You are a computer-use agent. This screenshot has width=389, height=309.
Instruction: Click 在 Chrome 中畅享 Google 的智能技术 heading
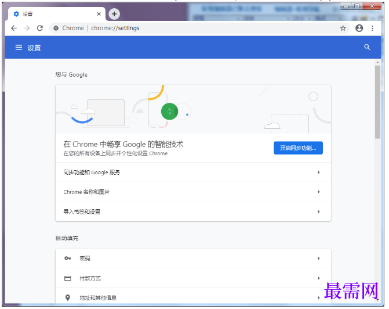[123, 144]
